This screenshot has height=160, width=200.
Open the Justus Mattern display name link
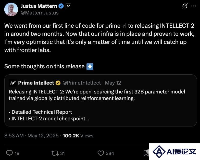(x=39, y=6)
